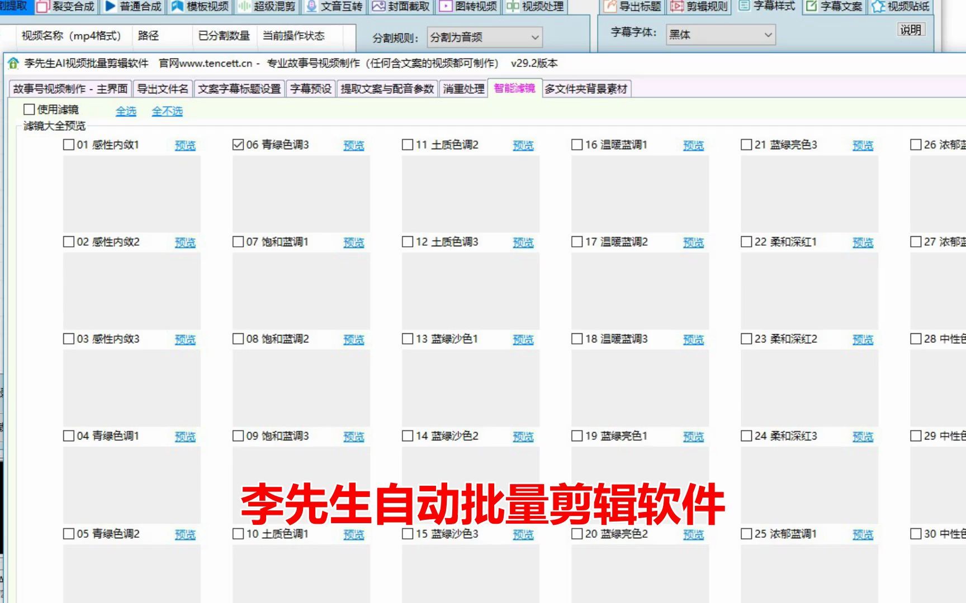Open the 字幕文案 edit icon
This screenshot has width=966, height=603.
(812, 6)
